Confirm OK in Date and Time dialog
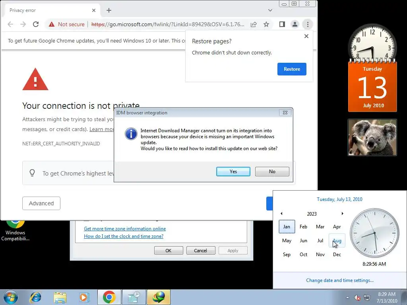Screen dimensions: 407x305 (169, 251)
